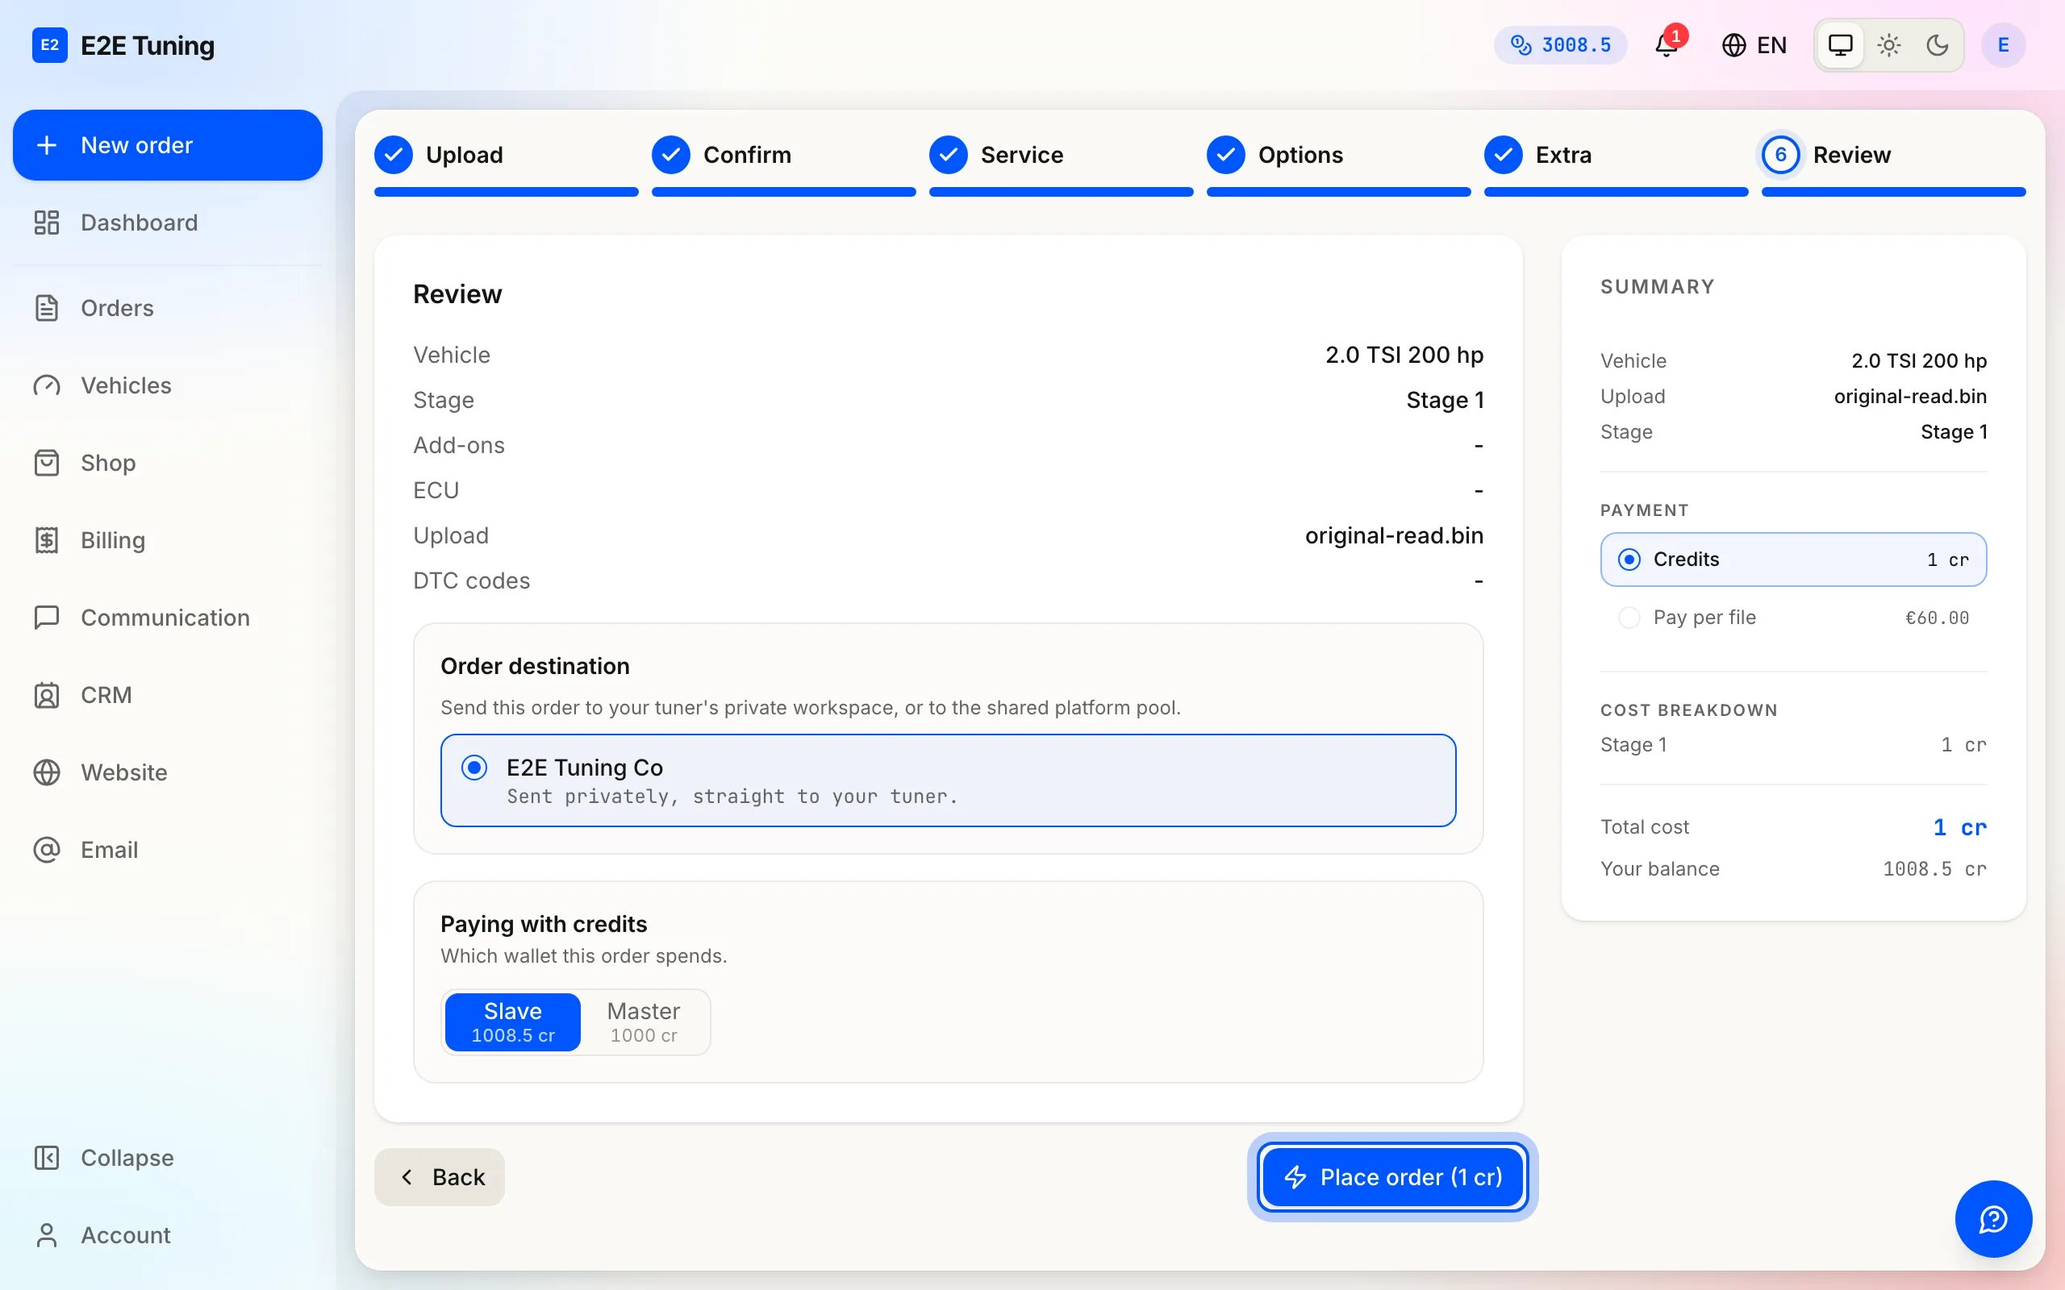The height and width of the screenshot is (1290, 2065).
Task: Open EN language selector
Action: (1754, 45)
